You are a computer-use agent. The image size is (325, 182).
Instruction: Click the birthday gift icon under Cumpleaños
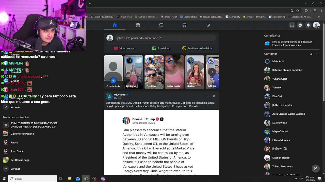267,43
